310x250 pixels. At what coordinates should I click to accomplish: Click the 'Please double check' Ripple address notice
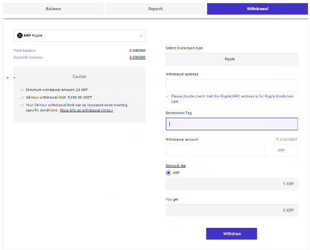[233, 99]
